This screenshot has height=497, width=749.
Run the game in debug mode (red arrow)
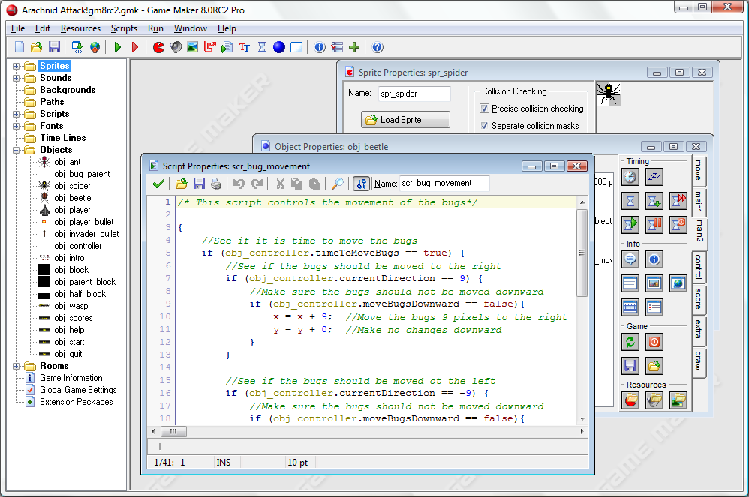click(x=134, y=47)
